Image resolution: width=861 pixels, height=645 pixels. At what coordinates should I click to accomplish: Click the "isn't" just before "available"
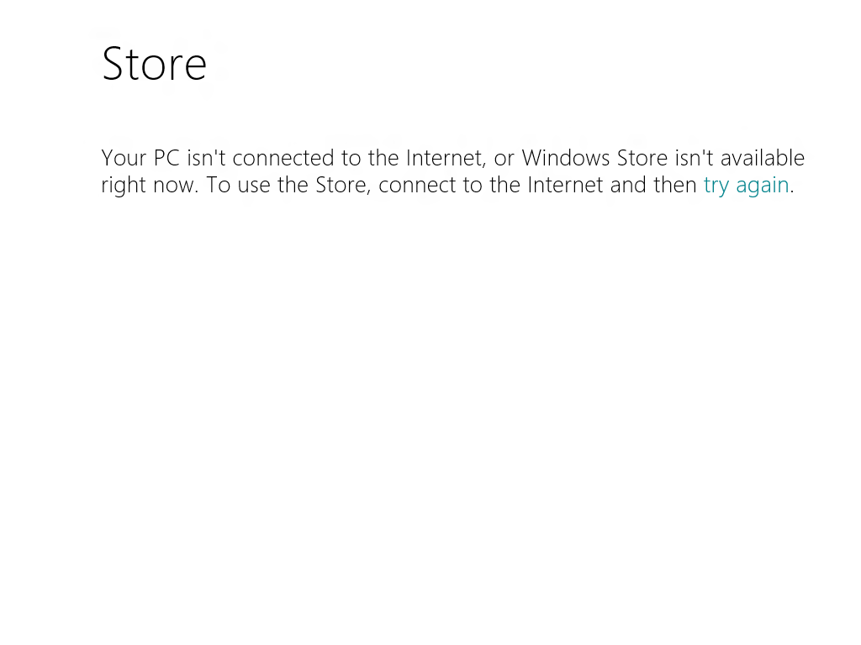694,158
